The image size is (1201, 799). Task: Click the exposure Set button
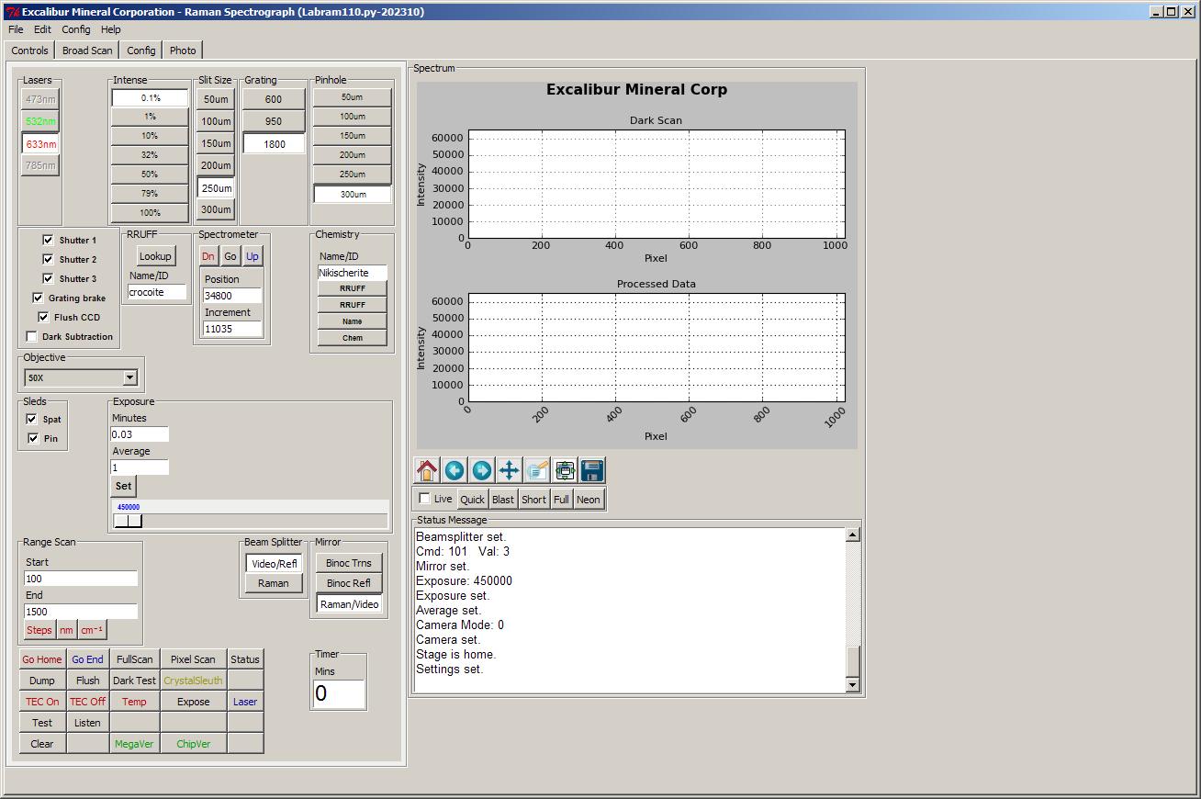[123, 486]
